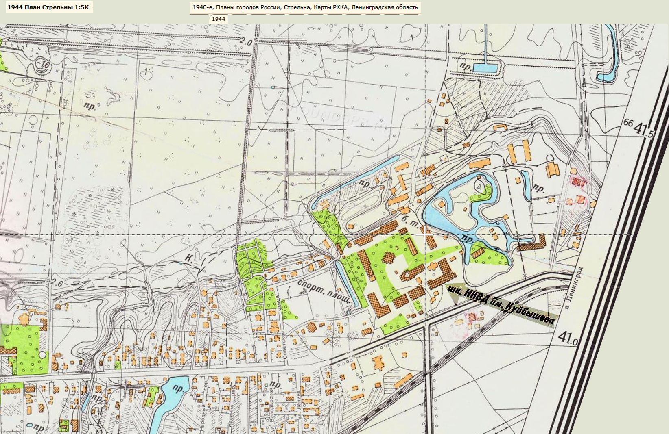
Task: Click the 'спорт. площ.' map label
Action: click(325, 292)
